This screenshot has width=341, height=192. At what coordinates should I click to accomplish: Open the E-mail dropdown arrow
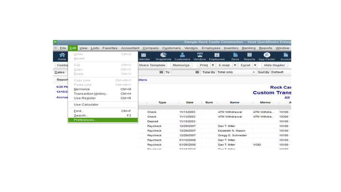coord(235,65)
